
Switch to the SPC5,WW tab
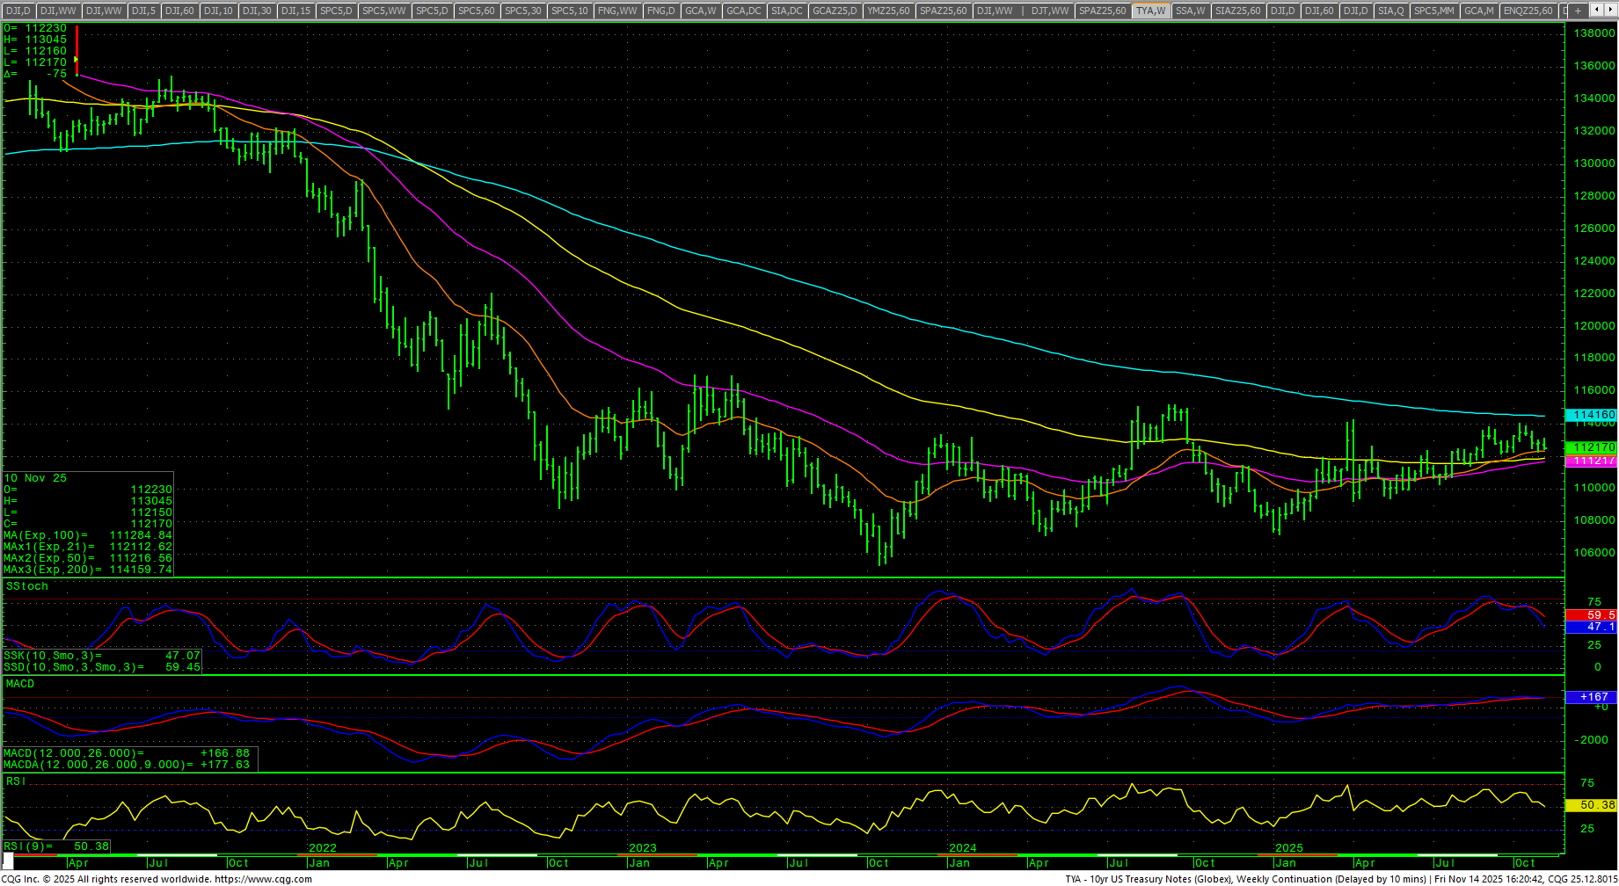(x=384, y=11)
